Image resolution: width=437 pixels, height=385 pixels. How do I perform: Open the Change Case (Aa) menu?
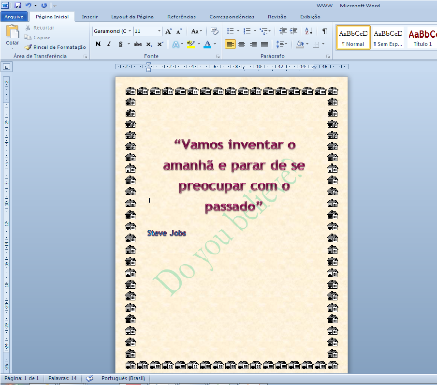click(196, 31)
